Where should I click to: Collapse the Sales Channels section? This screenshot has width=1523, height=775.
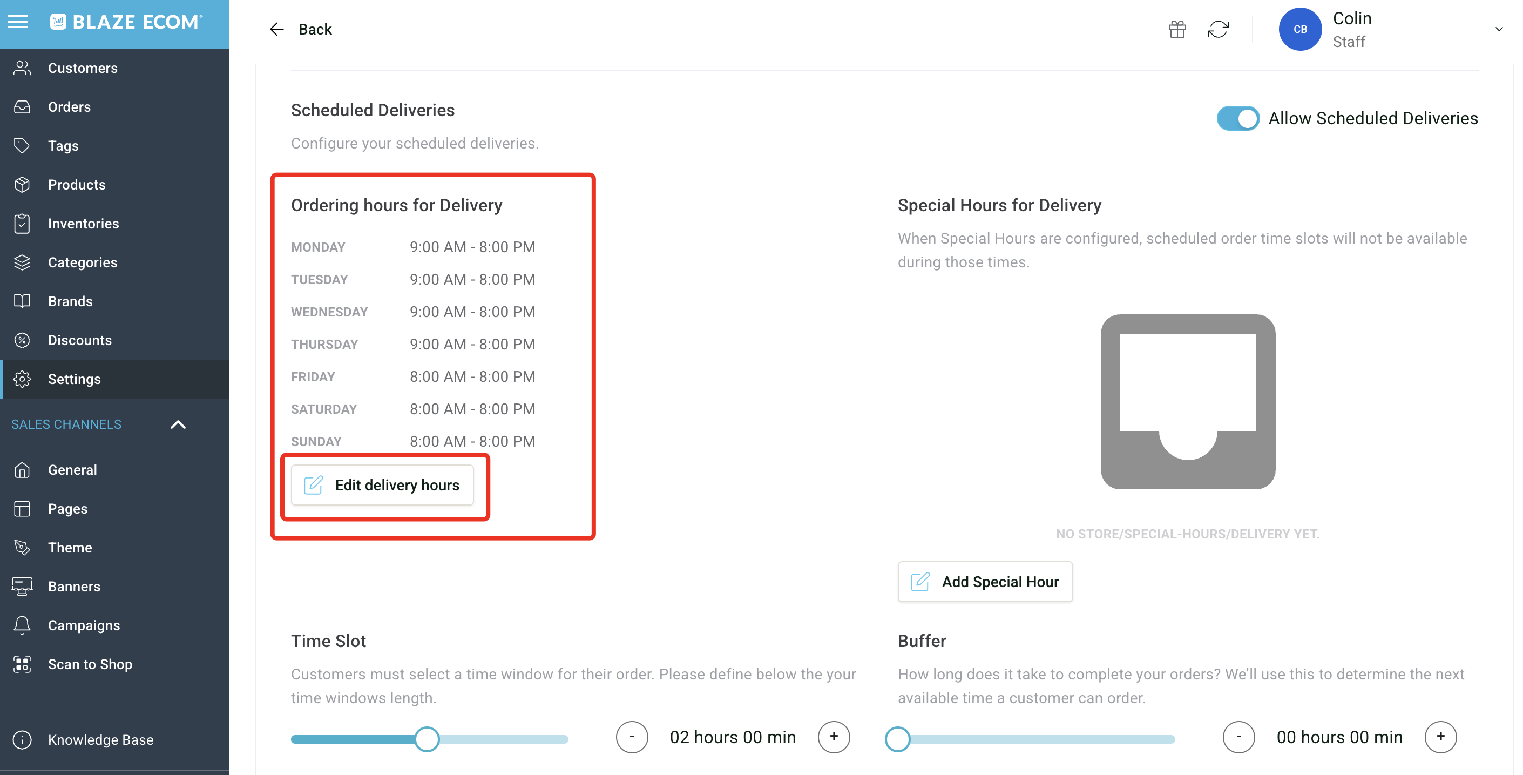point(178,424)
